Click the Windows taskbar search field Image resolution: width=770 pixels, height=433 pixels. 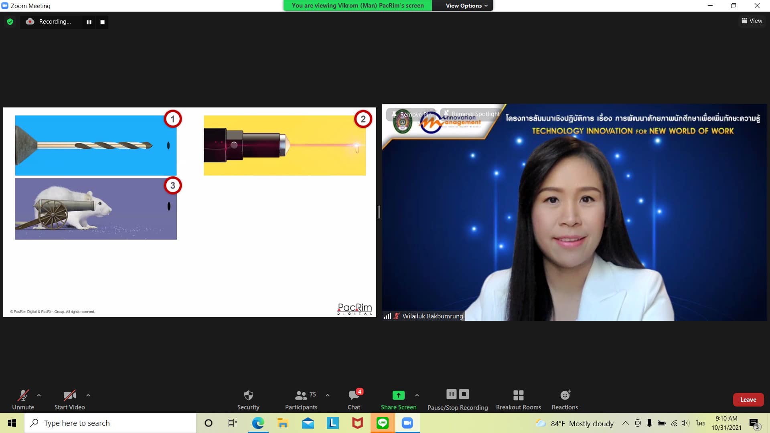coord(110,423)
